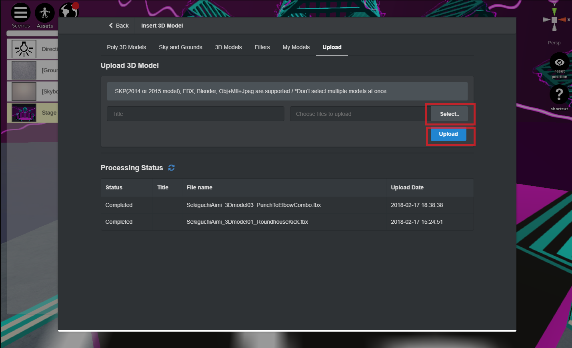Click the Upload 3D Model heading

(x=130, y=66)
